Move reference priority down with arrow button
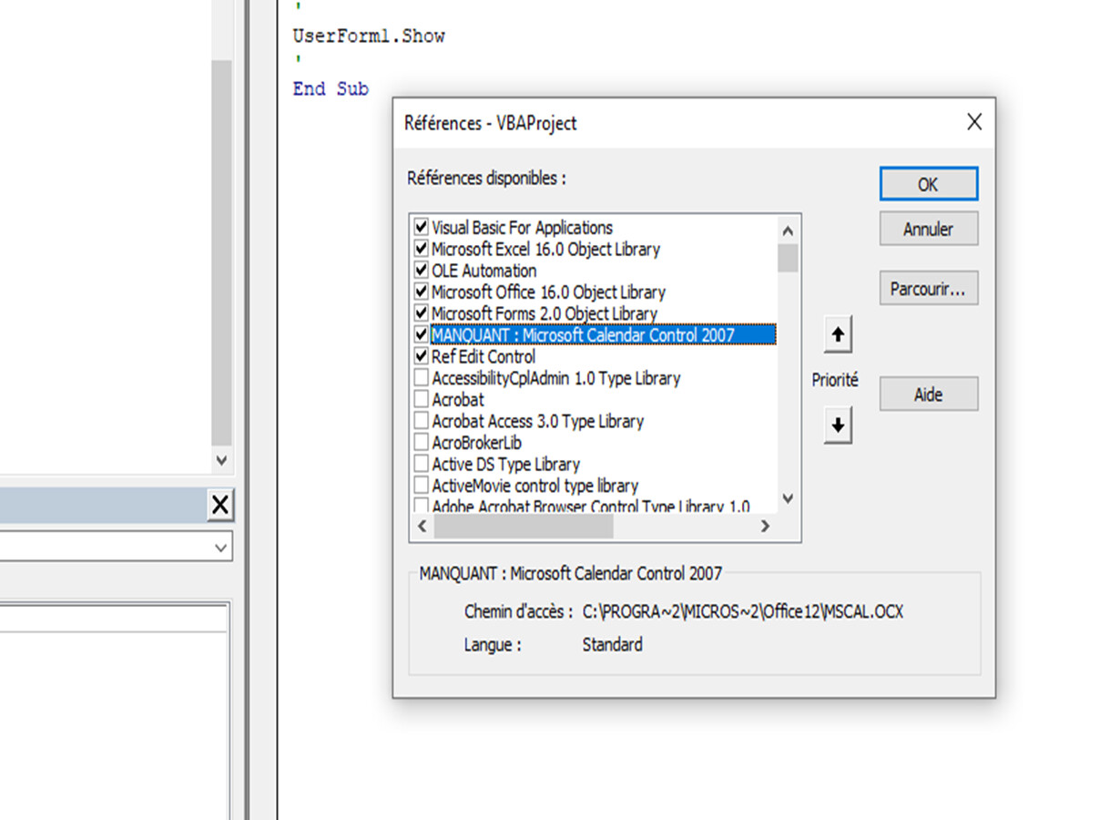 coord(838,425)
